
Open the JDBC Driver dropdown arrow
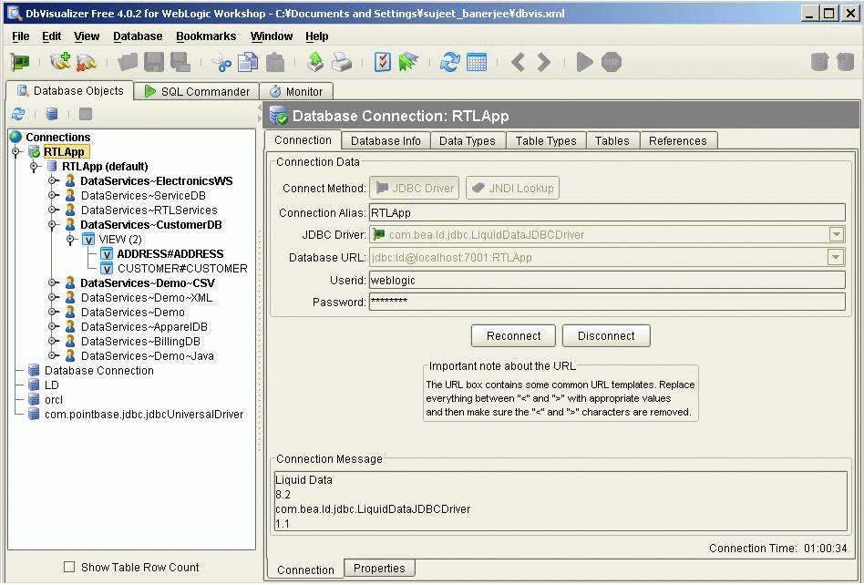click(x=836, y=235)
